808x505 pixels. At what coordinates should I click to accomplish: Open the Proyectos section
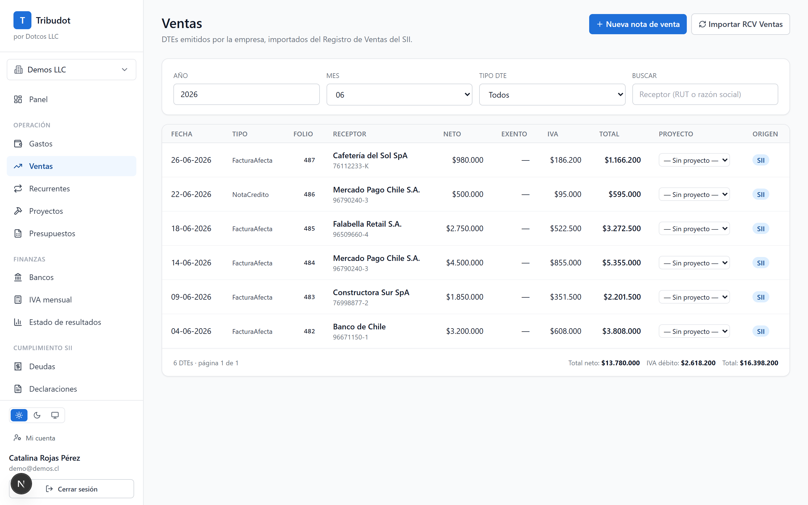[72, 211]
